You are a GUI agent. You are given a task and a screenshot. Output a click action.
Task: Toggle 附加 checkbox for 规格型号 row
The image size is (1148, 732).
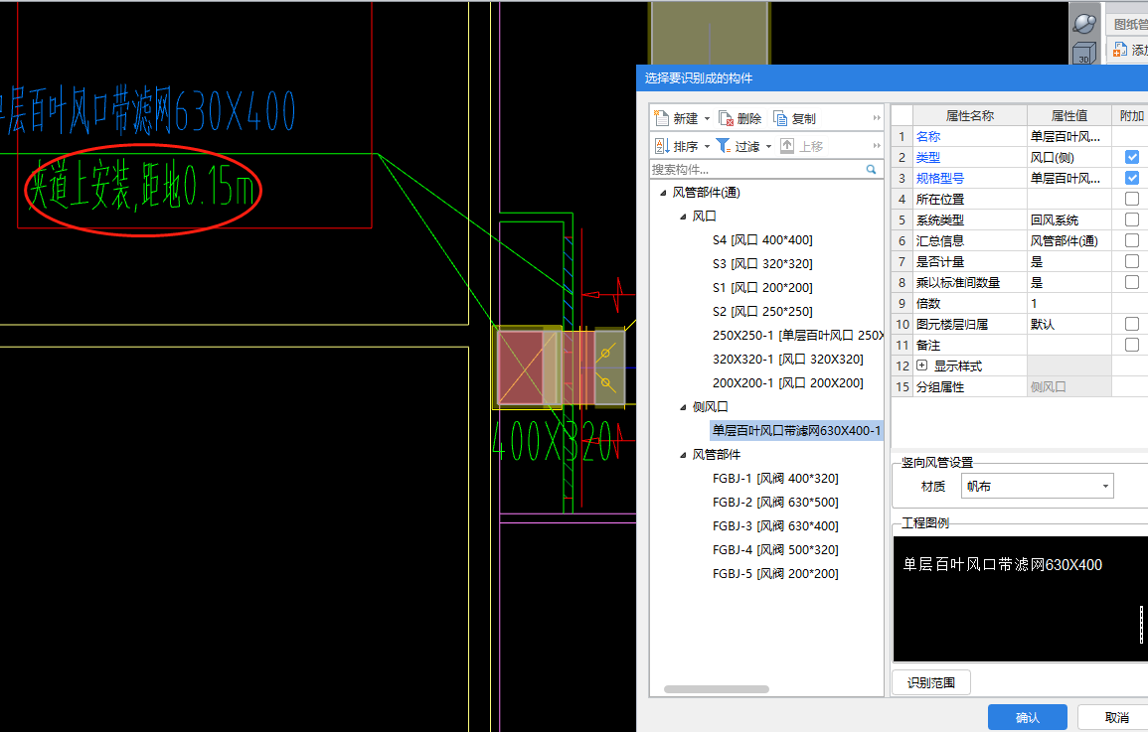coord(1132,178)
